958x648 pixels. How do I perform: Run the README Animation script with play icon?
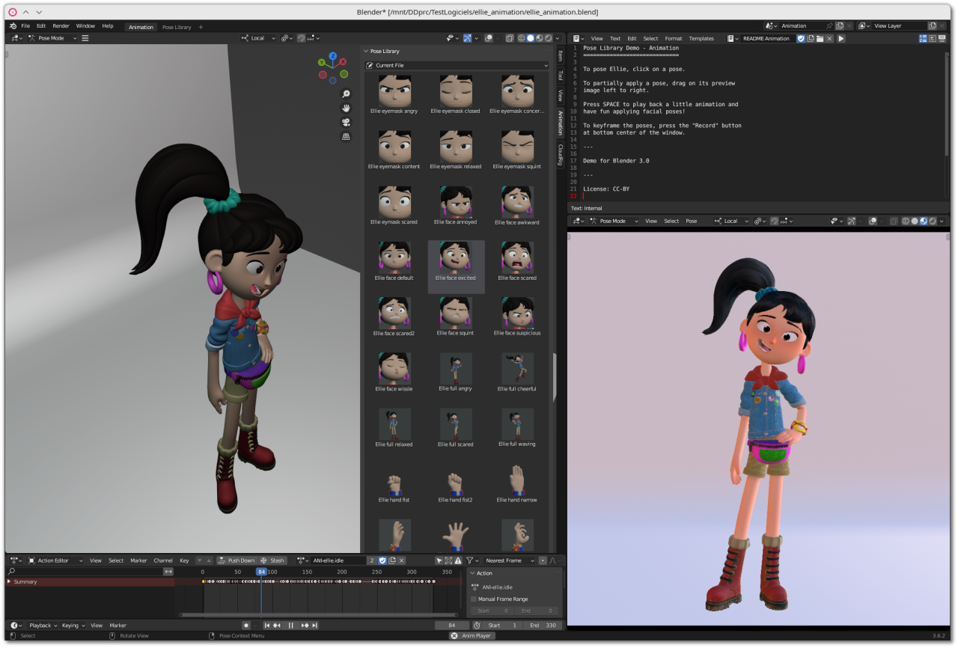(841, 38)
